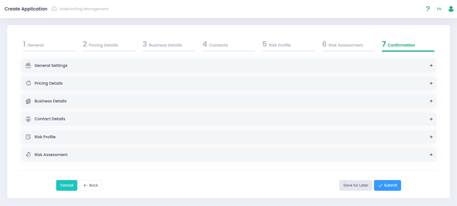Expand General Settings with plus sign
This screenshot has width=457, height=206.
[x=431, y=65]
